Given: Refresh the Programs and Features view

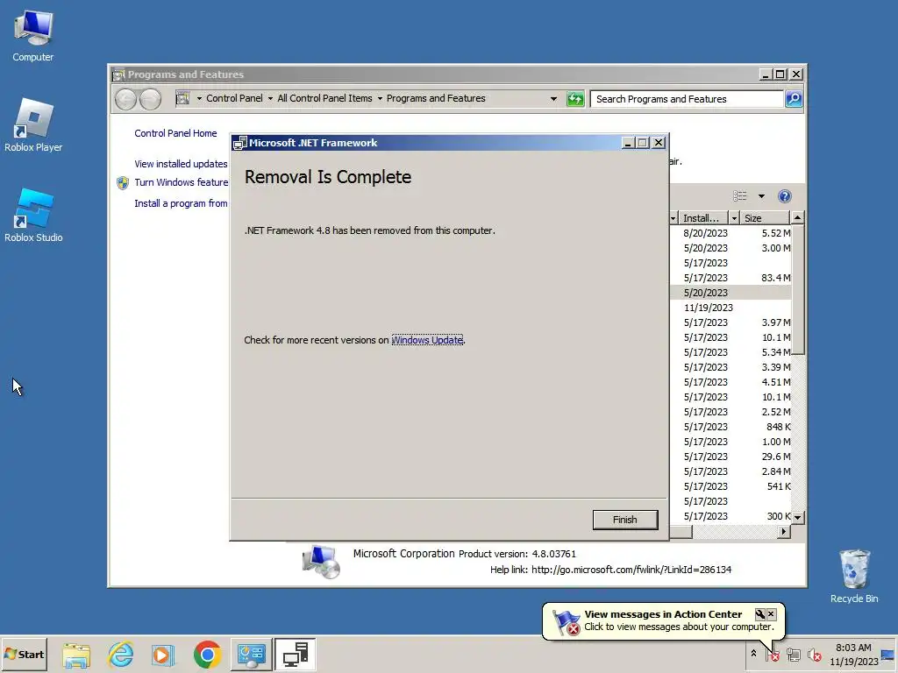Looking at the screenshot, I should pyautogui.click(x=575, y=99).
